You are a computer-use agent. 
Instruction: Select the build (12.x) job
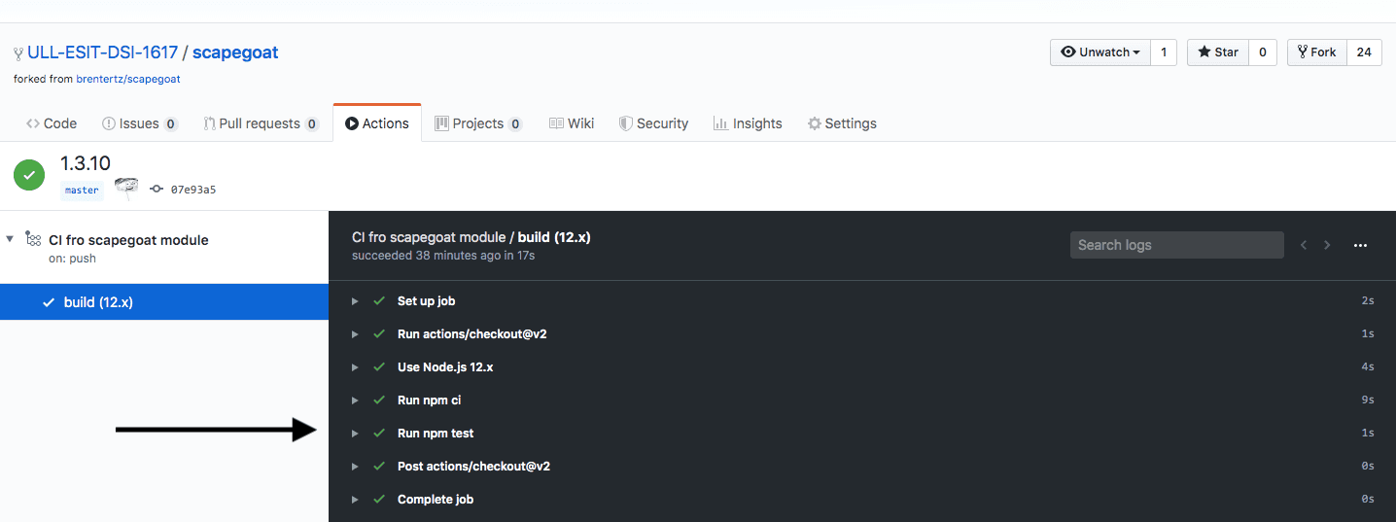point(98,302)
